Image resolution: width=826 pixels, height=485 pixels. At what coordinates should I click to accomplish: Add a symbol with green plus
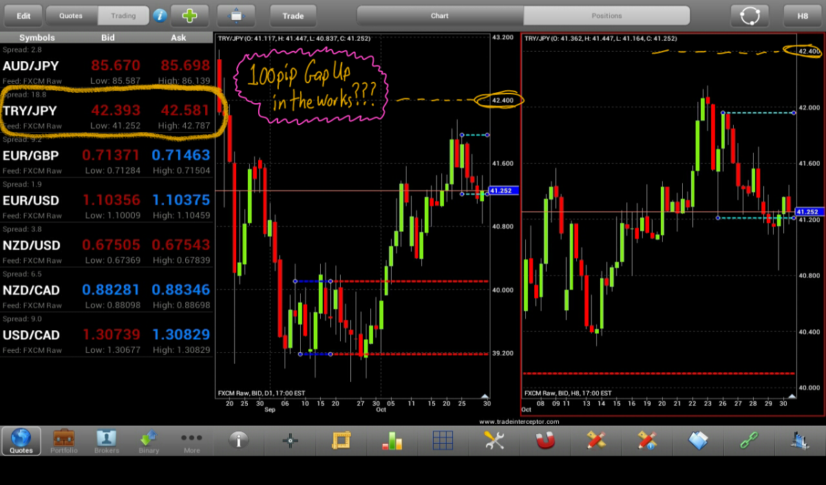pos(189,15)
